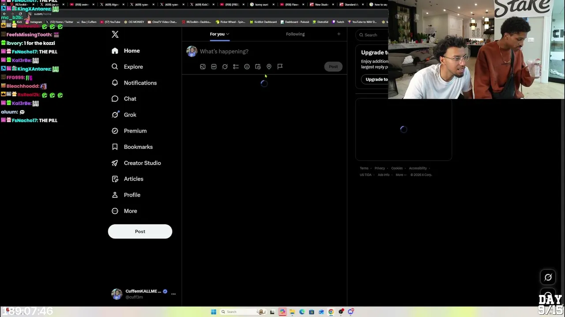The image size is (565, 317).
Task: Open the CuffemKALLME account switcher
Action: tap(143, 294)
